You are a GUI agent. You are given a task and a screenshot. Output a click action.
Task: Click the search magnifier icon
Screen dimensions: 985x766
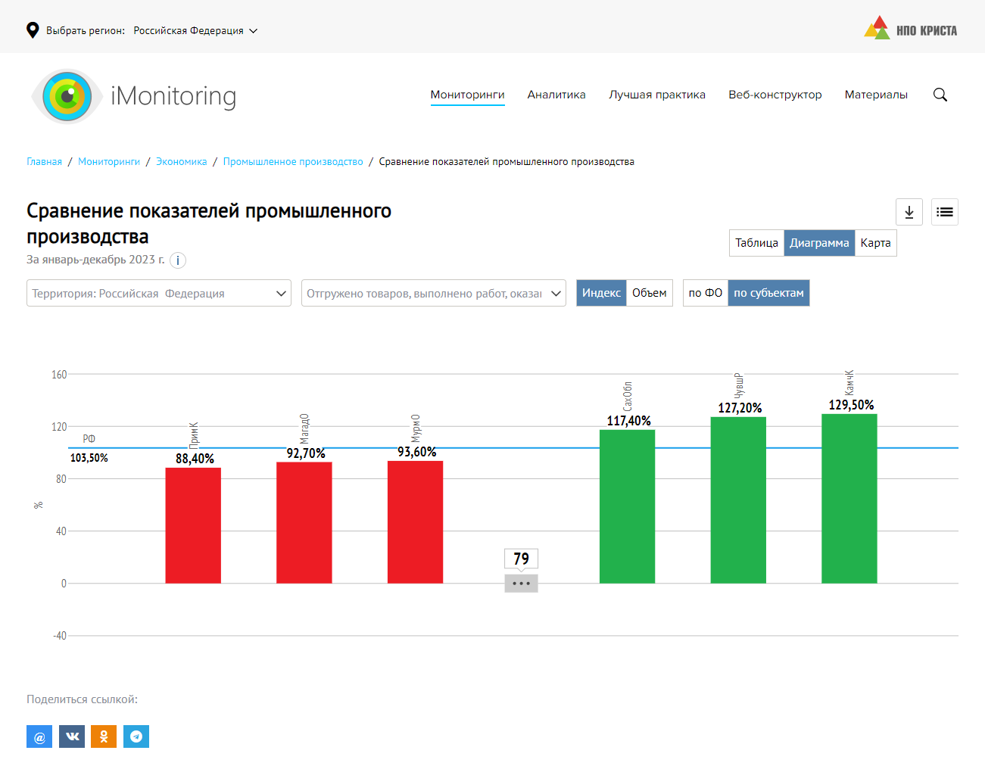pyautogui.click(x=940, y=95)
